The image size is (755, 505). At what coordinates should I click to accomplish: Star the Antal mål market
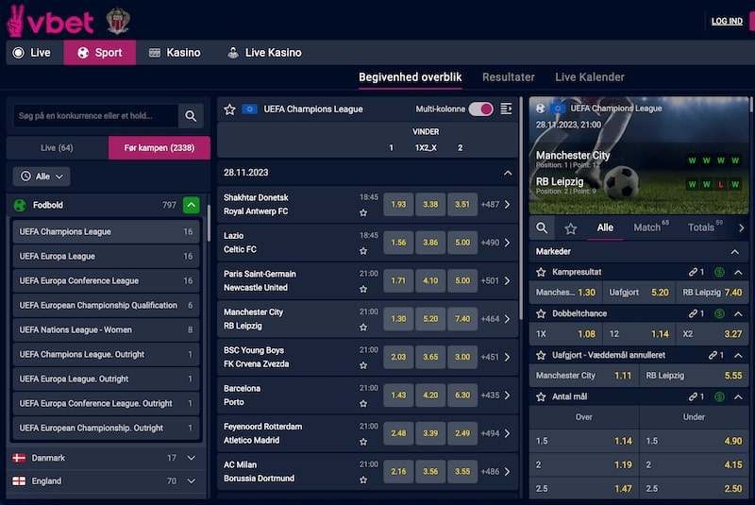tap(541, 397)
